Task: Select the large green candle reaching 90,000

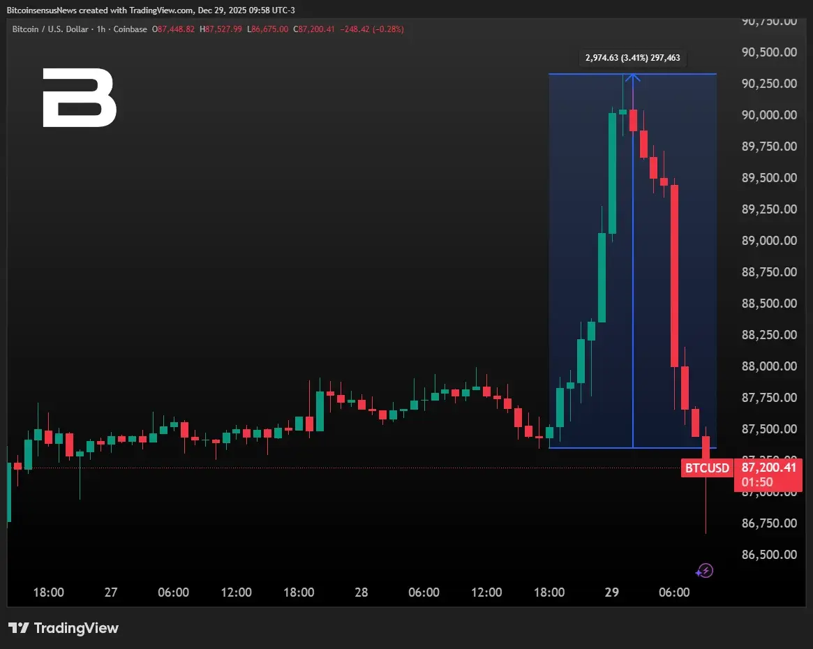Action: pos(612,173)
